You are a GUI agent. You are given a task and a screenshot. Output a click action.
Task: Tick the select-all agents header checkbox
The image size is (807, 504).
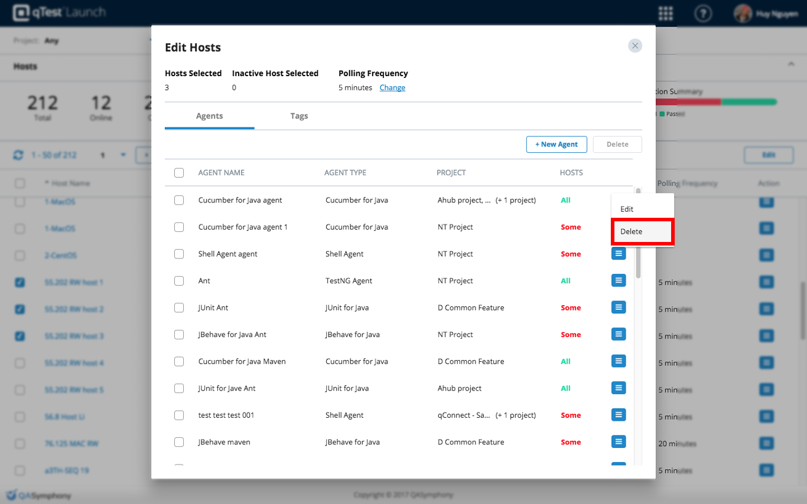coord(179,173)
